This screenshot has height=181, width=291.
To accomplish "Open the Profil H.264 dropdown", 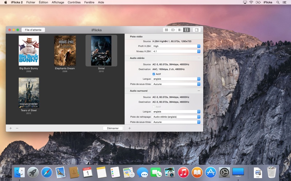I will (176, 46).
